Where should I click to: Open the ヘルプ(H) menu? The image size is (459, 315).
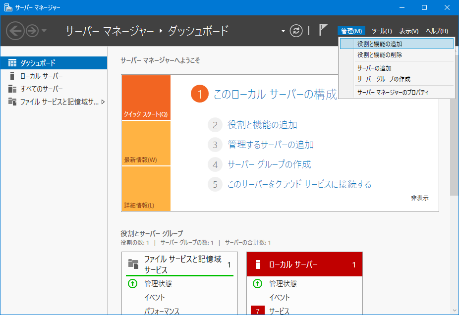click(x=437, y=31)
